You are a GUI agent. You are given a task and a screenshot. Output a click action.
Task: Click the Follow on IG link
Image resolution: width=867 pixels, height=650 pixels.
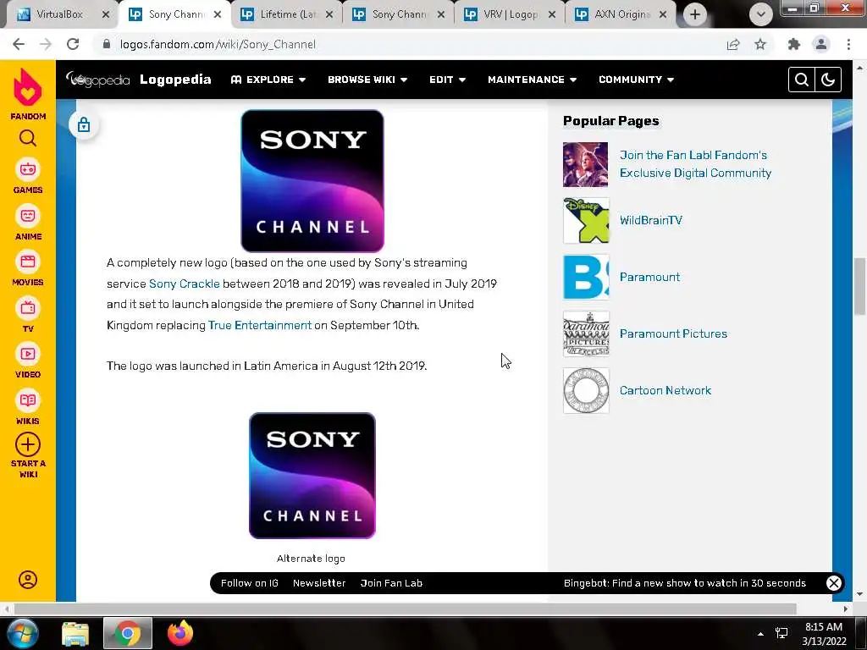click(250, 583)
